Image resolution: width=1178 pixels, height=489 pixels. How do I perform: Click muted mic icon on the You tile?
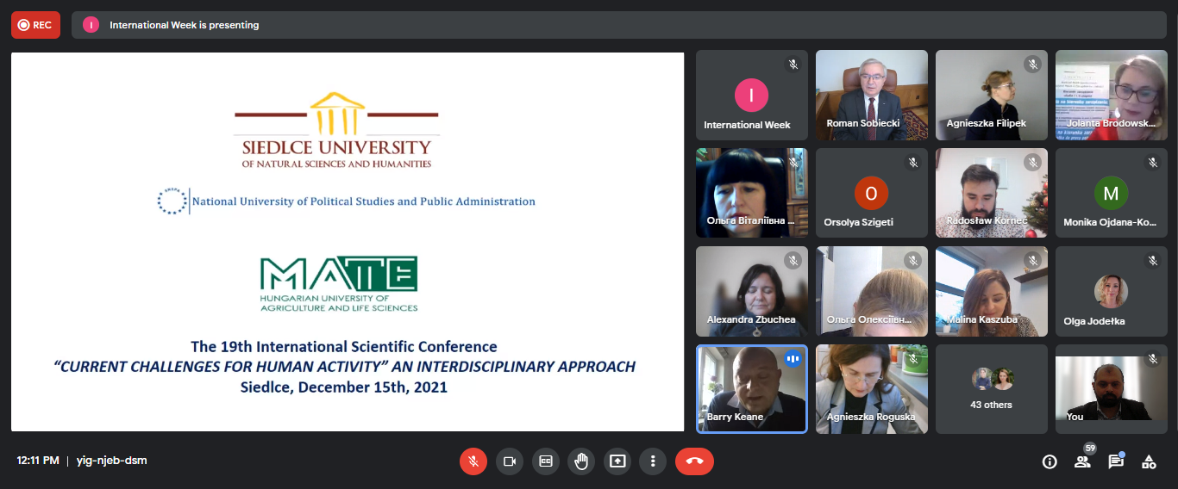[1152, 359]
